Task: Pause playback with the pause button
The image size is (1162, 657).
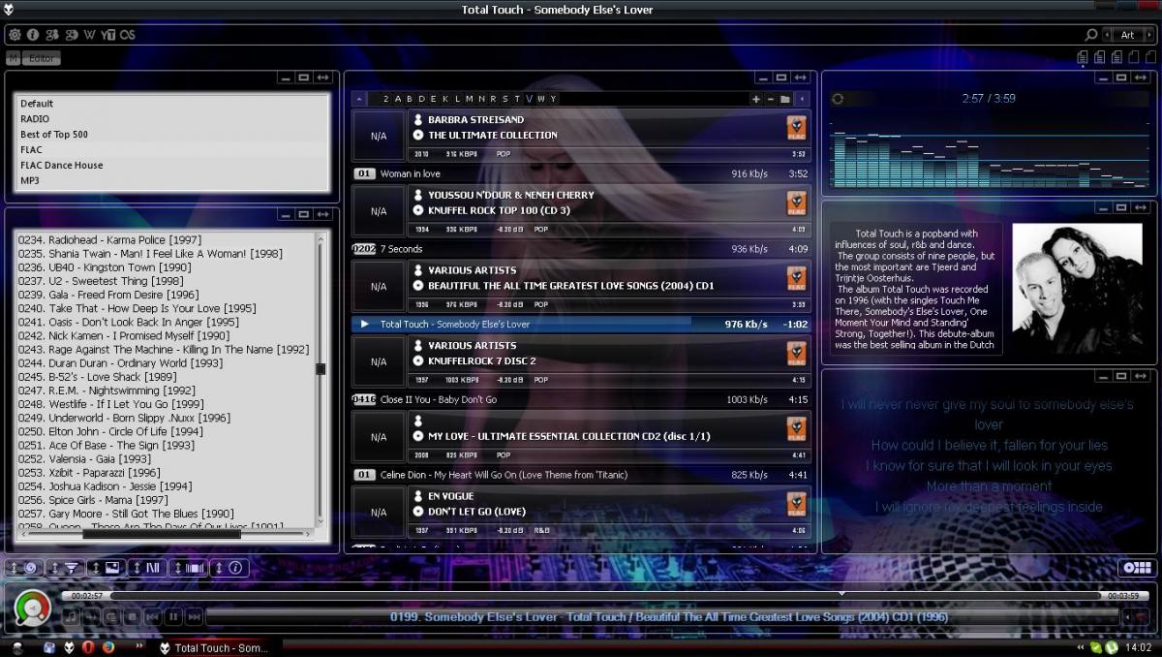Action: pos(173,616)
